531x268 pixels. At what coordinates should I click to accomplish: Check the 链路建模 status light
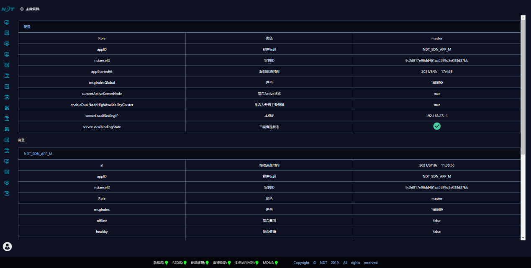[207, 263]
